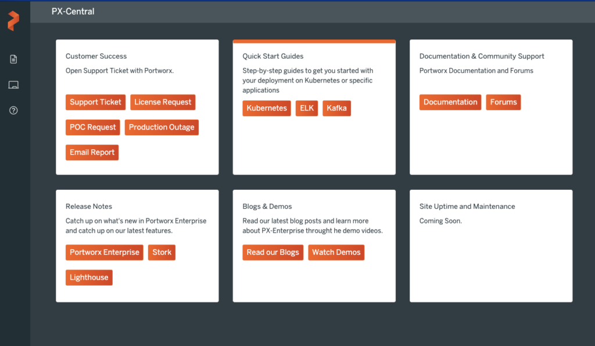
Task: Click Read our Blogs
Action: (x=273, y=253)
